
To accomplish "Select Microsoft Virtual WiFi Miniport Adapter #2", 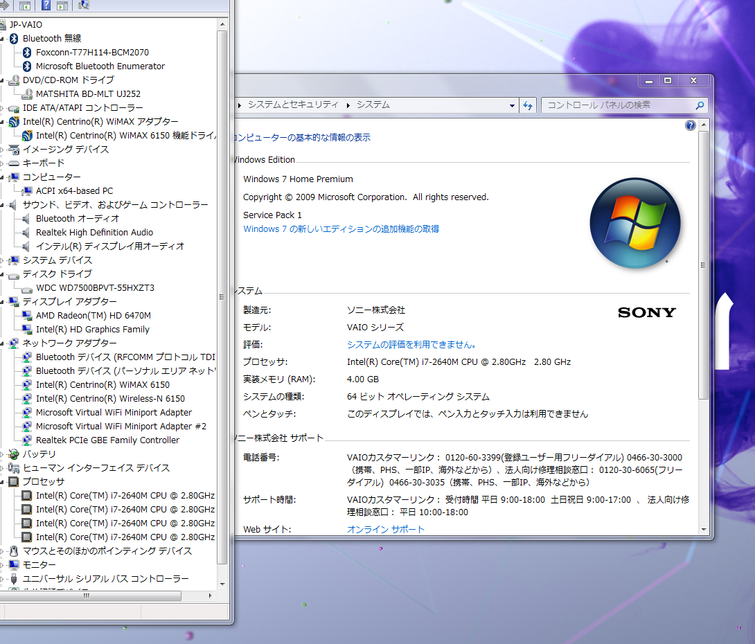I will 121,427.
